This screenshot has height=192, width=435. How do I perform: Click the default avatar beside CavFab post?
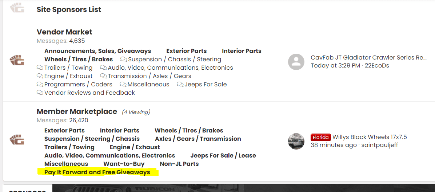(296, 62)
